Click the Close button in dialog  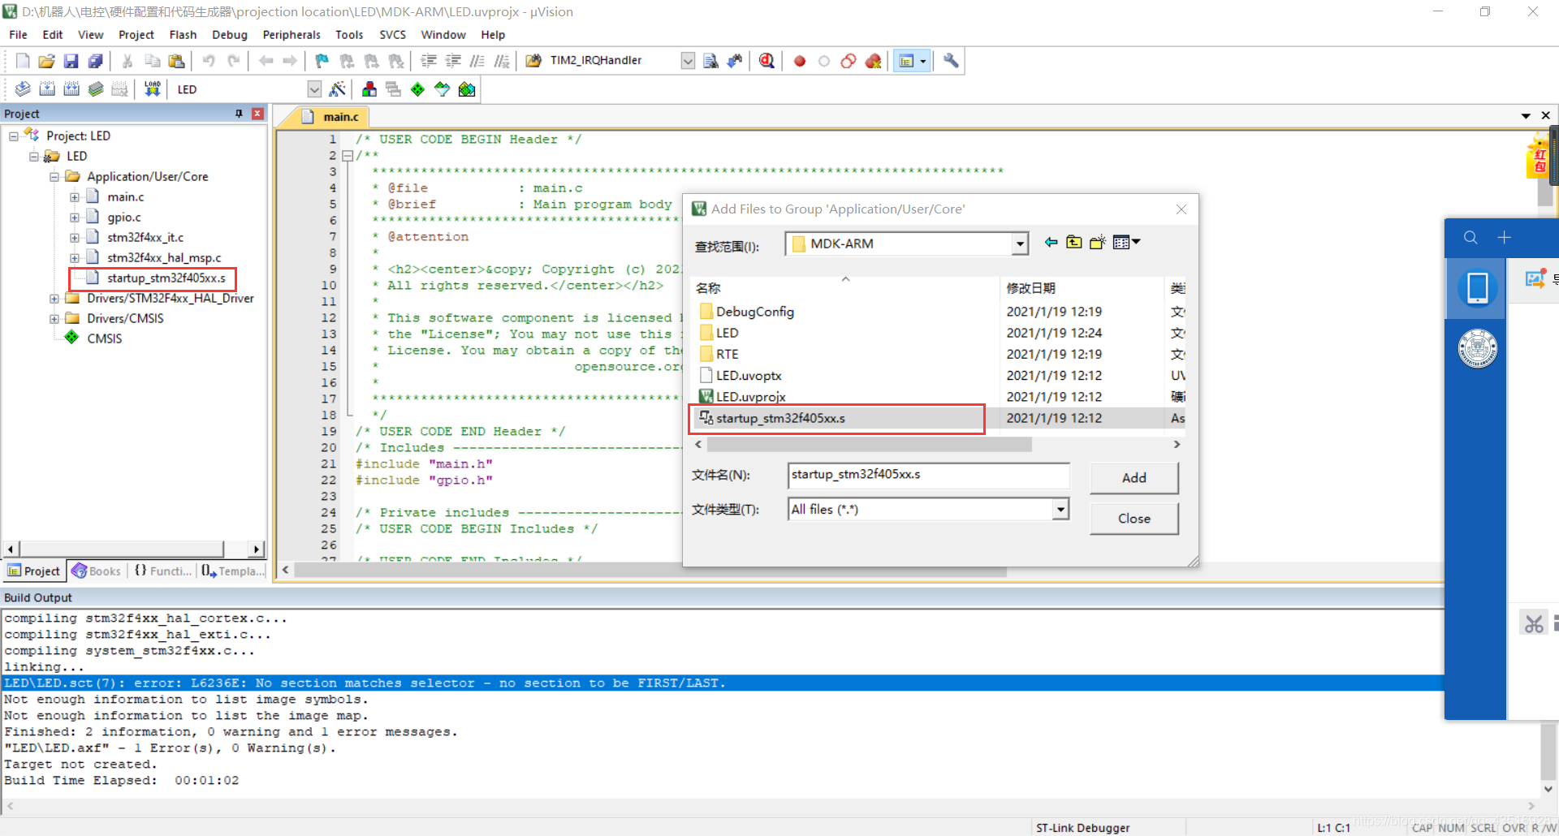1134,518
